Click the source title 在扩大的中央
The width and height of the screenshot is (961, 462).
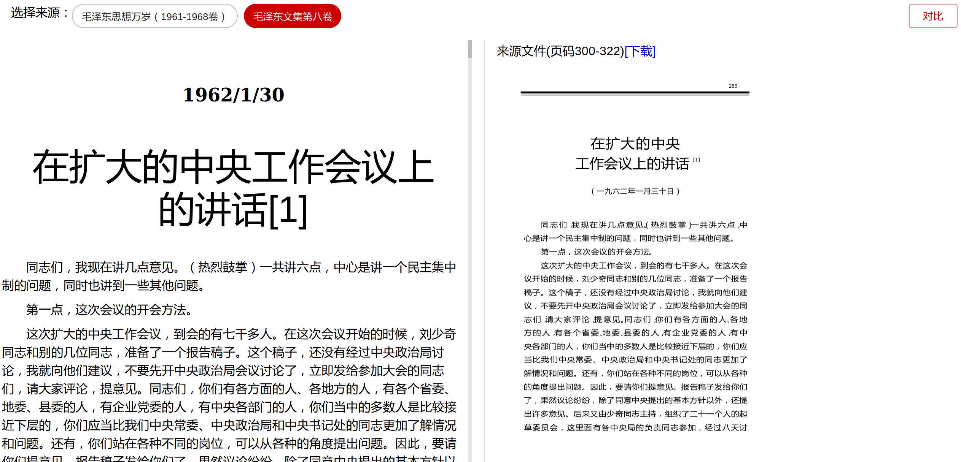coord(635,144)
